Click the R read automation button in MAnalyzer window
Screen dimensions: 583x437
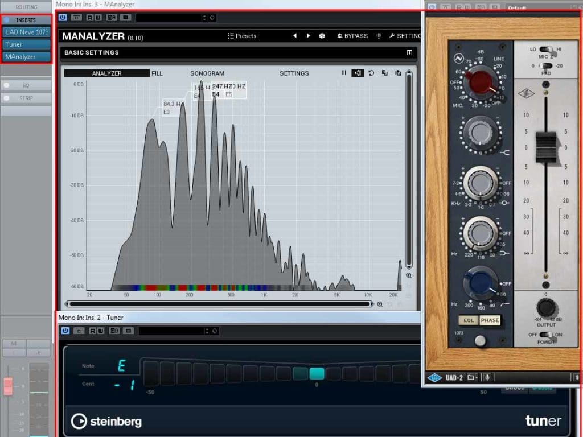click(x=89, y=18)
